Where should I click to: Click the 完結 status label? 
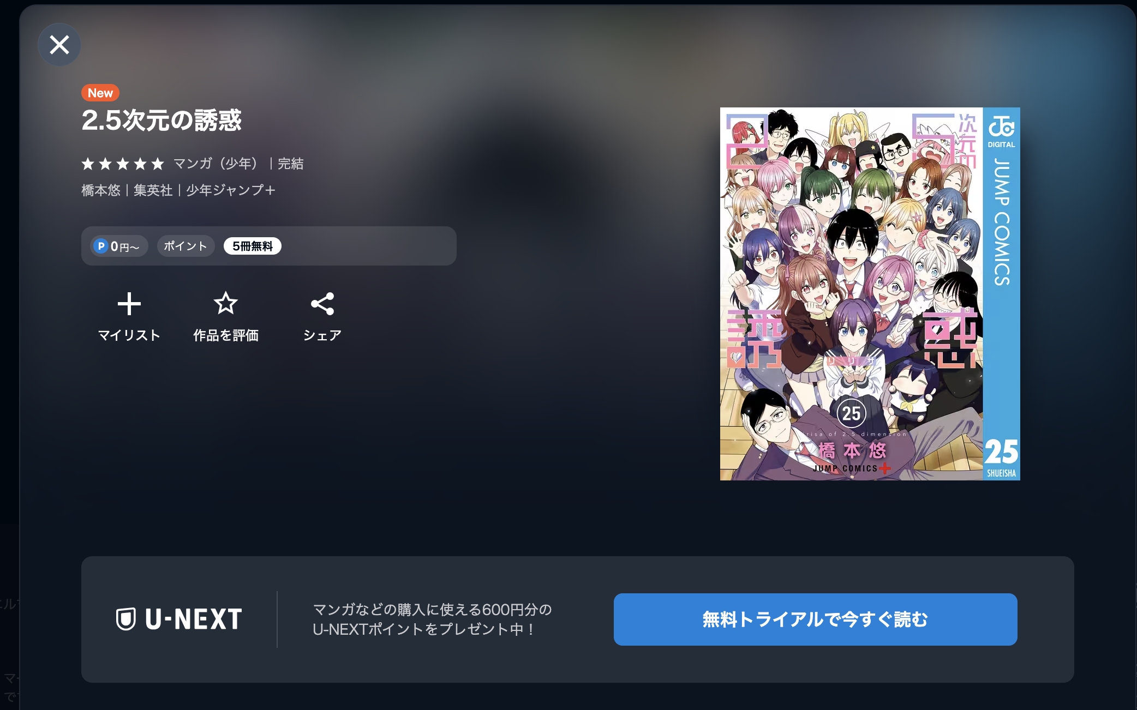point(291,164)
